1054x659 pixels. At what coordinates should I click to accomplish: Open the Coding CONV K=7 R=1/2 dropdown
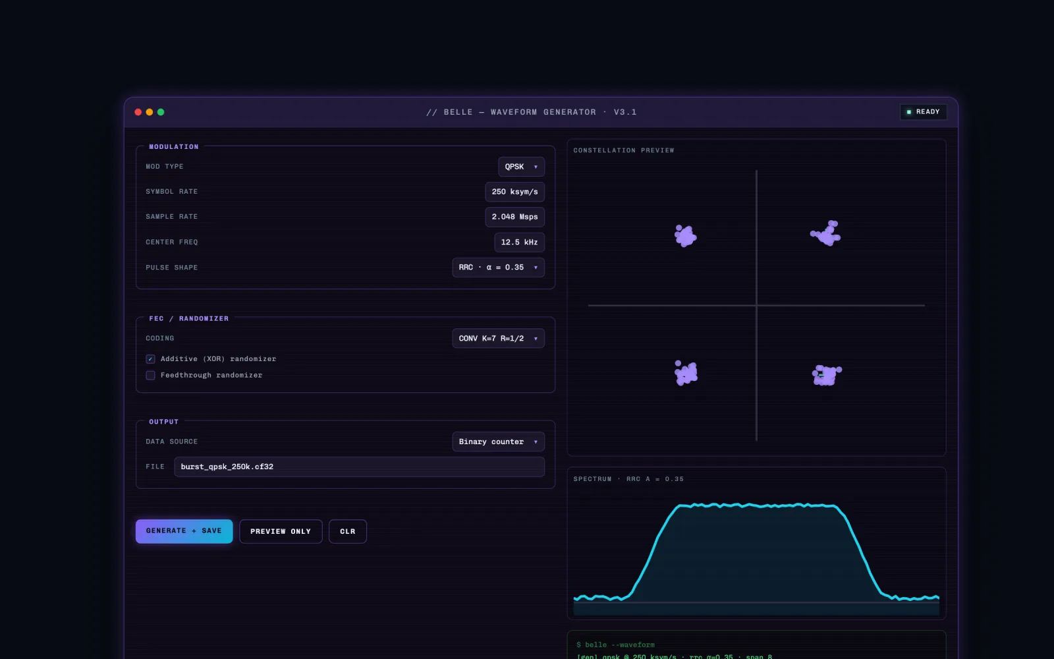[498, 339]
